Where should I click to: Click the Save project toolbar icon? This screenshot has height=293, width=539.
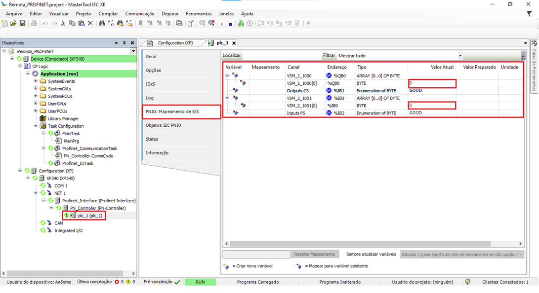[22, 23]
